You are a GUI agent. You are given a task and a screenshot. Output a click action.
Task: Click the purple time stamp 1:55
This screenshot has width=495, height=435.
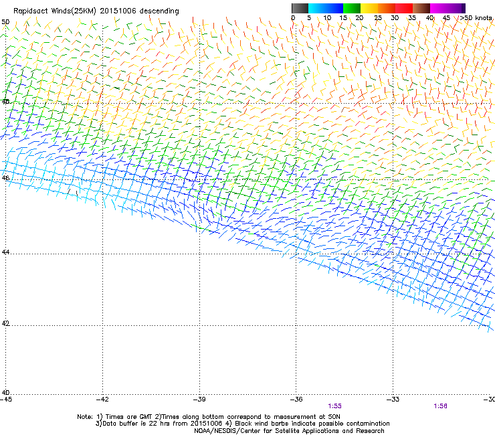(x=334, y=406)
